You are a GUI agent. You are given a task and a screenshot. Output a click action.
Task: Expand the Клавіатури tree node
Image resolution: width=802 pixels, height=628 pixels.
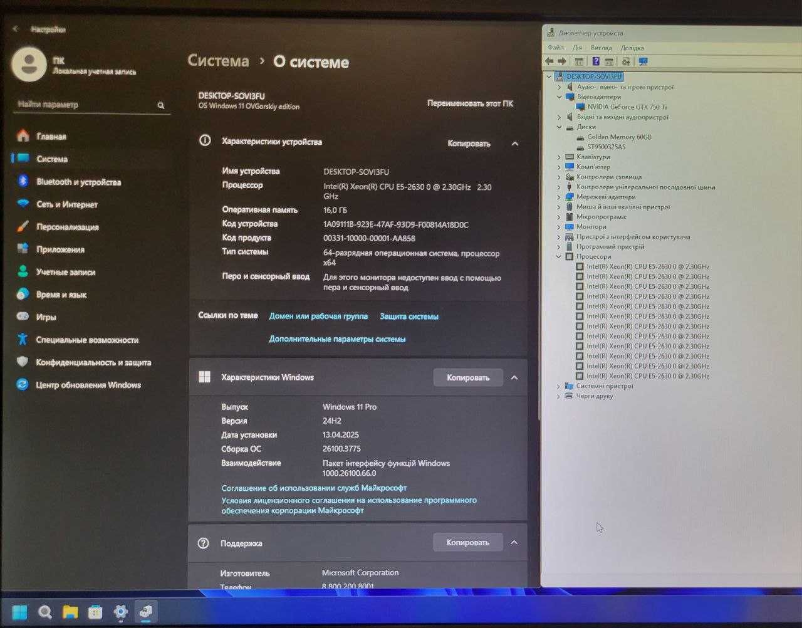(559, 157)
